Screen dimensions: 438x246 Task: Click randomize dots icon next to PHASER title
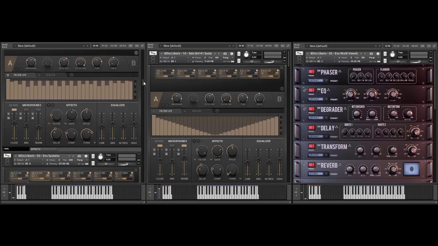tap(340, 72)
